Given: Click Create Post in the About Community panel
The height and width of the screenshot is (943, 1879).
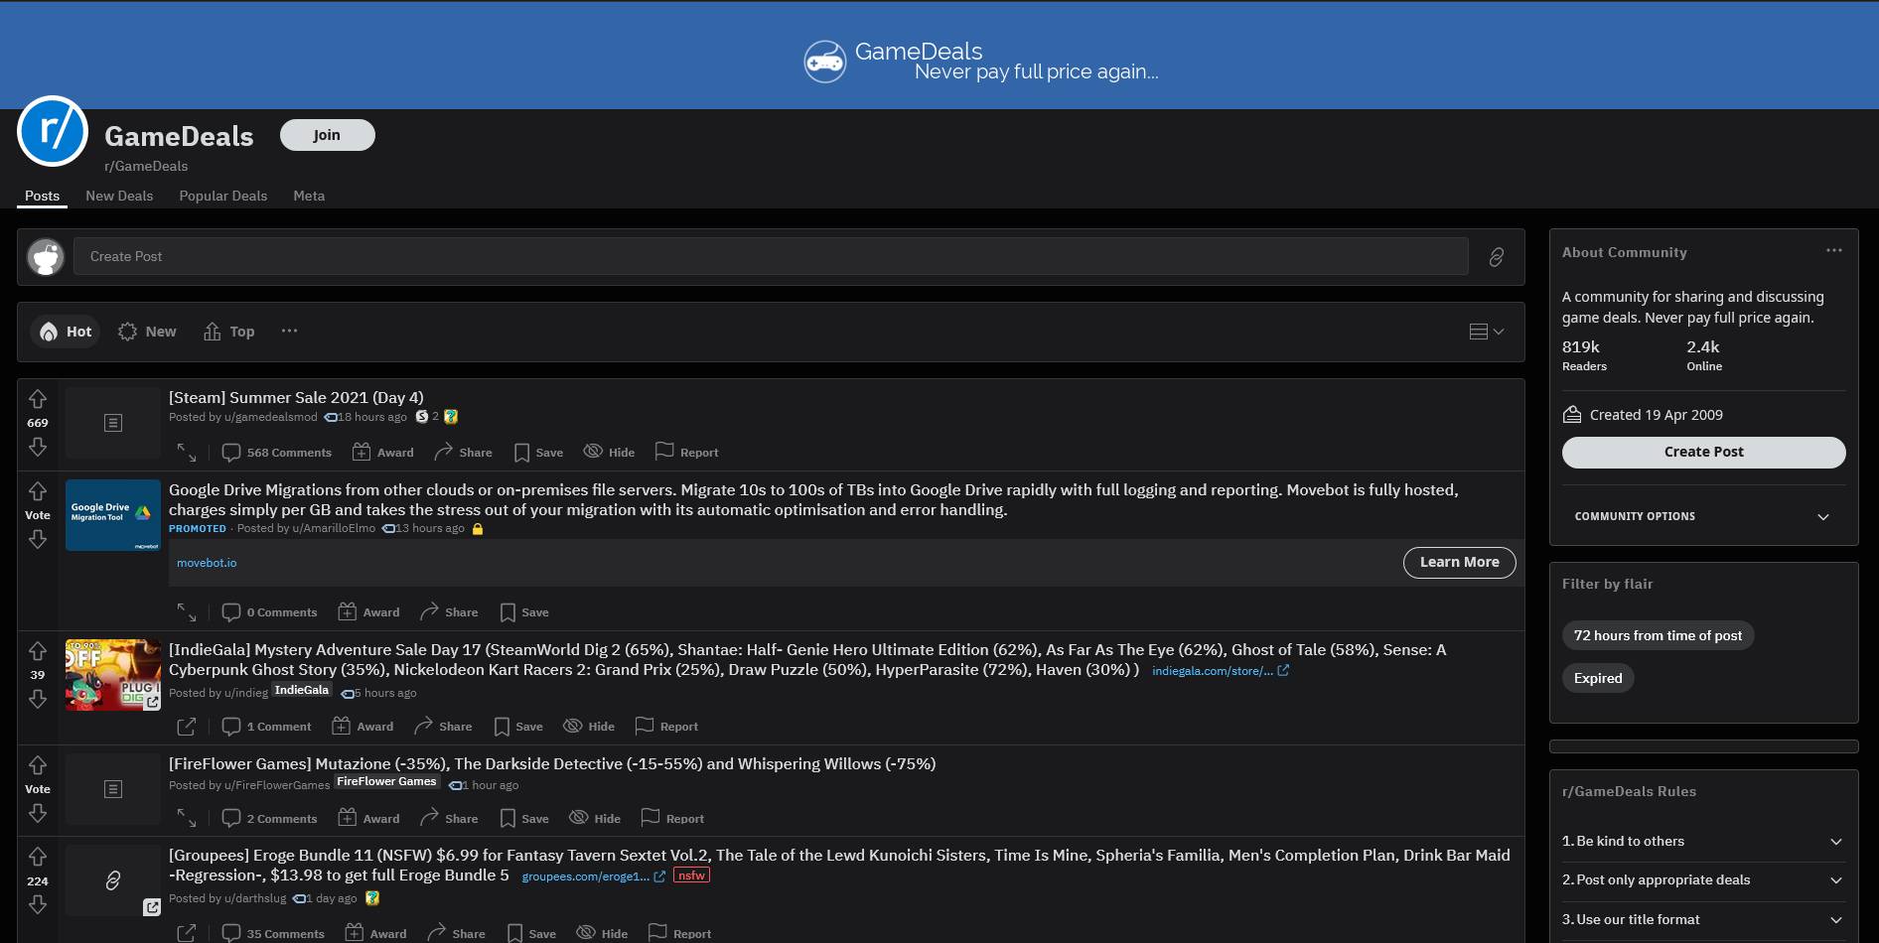Looking at the screenshot, I should [1703, 453].
